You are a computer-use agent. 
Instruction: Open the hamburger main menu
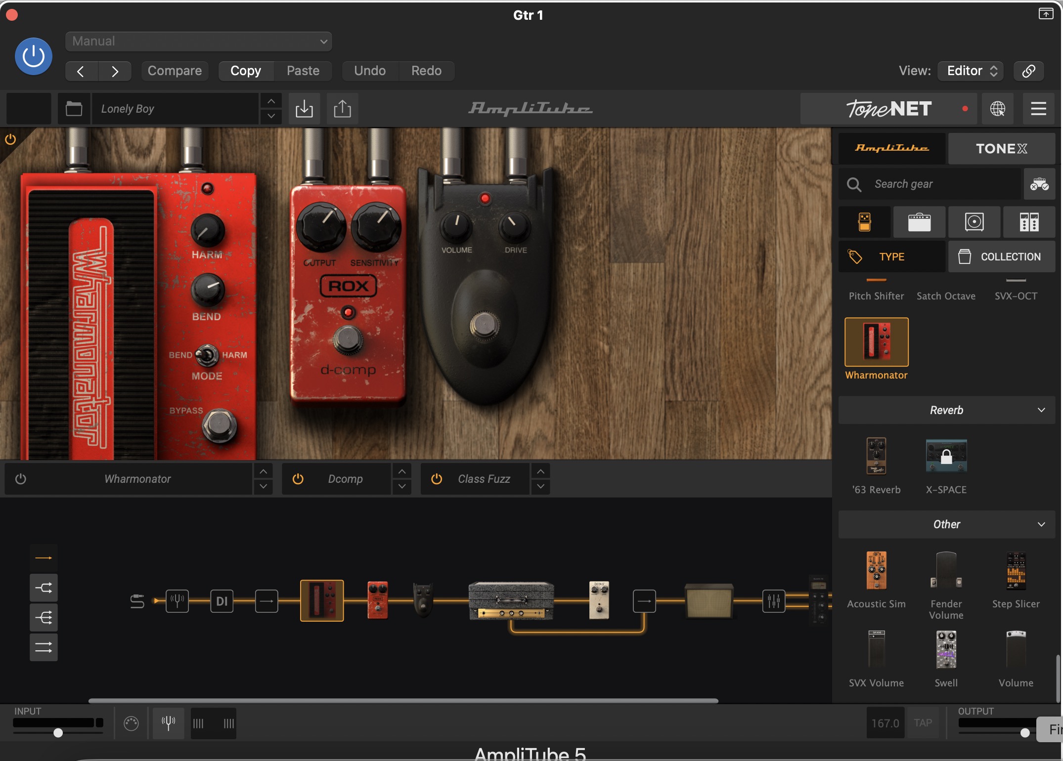pos(1038,109)
